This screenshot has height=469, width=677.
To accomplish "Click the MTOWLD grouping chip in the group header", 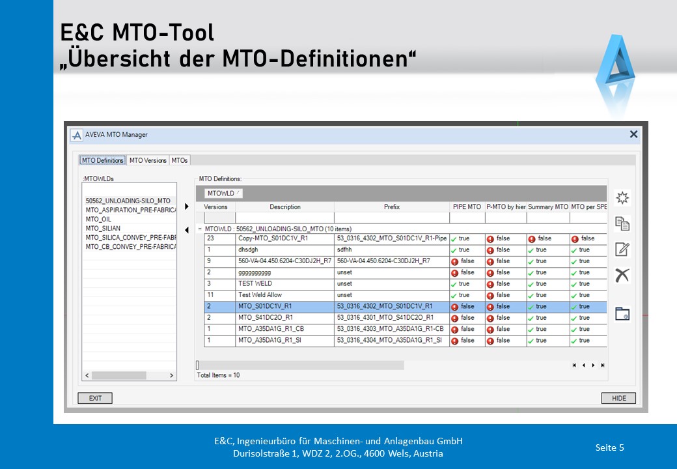I will [223, 193].
